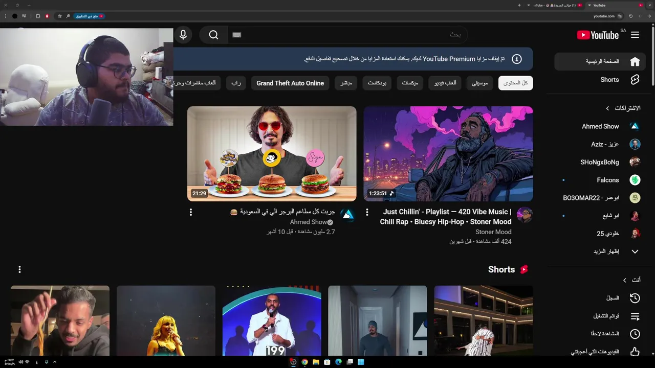Click the YouTube logo
The height and width of the screenshot is (368, 655).
tap(598, 35)
